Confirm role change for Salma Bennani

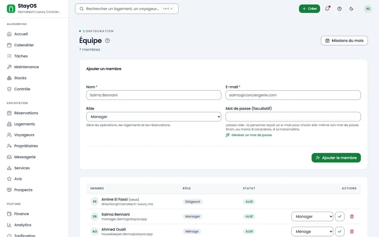340,216
